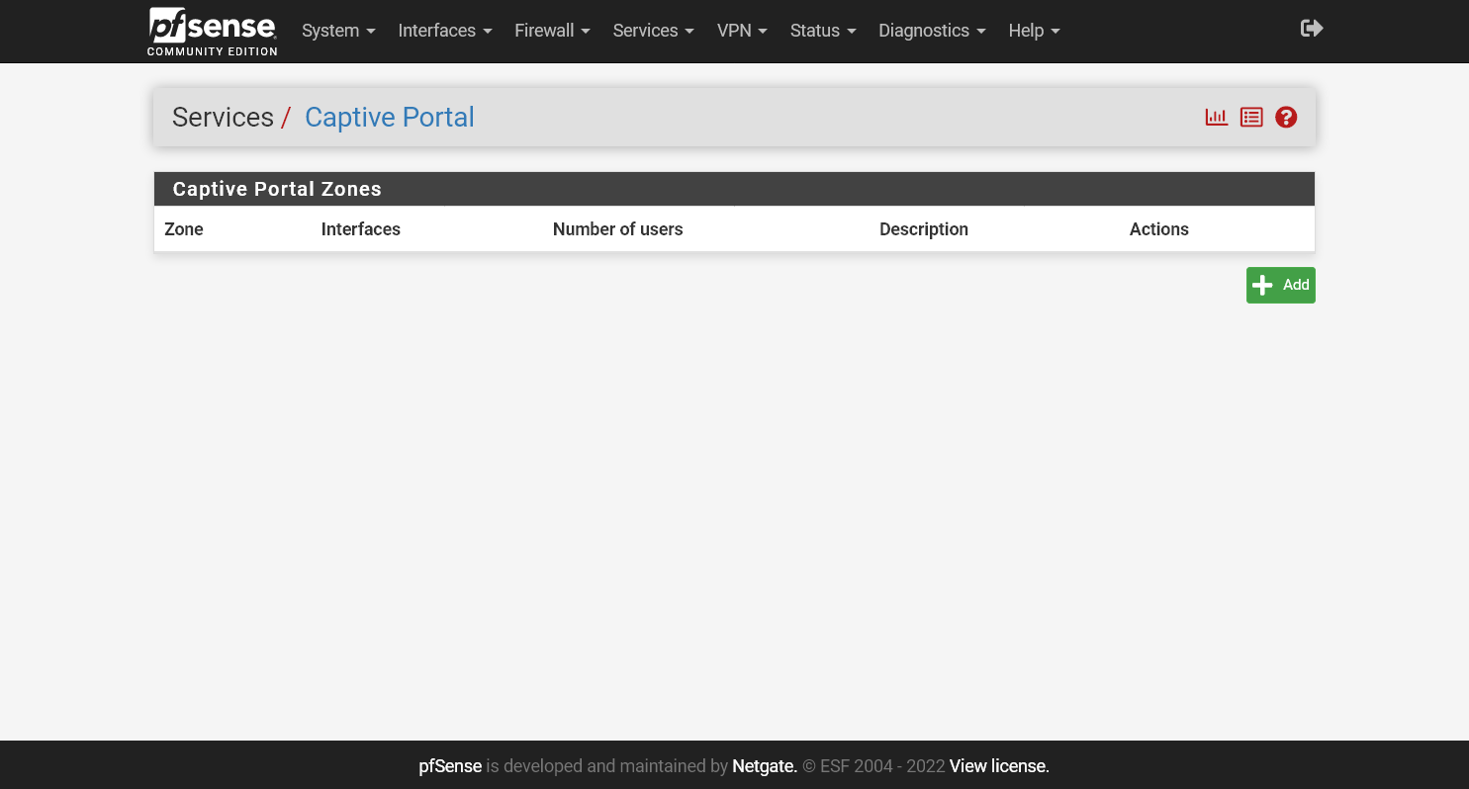Screen dimensions: 1469x789
Task: Add a new Captive Portal zone
Action: click(x=1280, y=285)
